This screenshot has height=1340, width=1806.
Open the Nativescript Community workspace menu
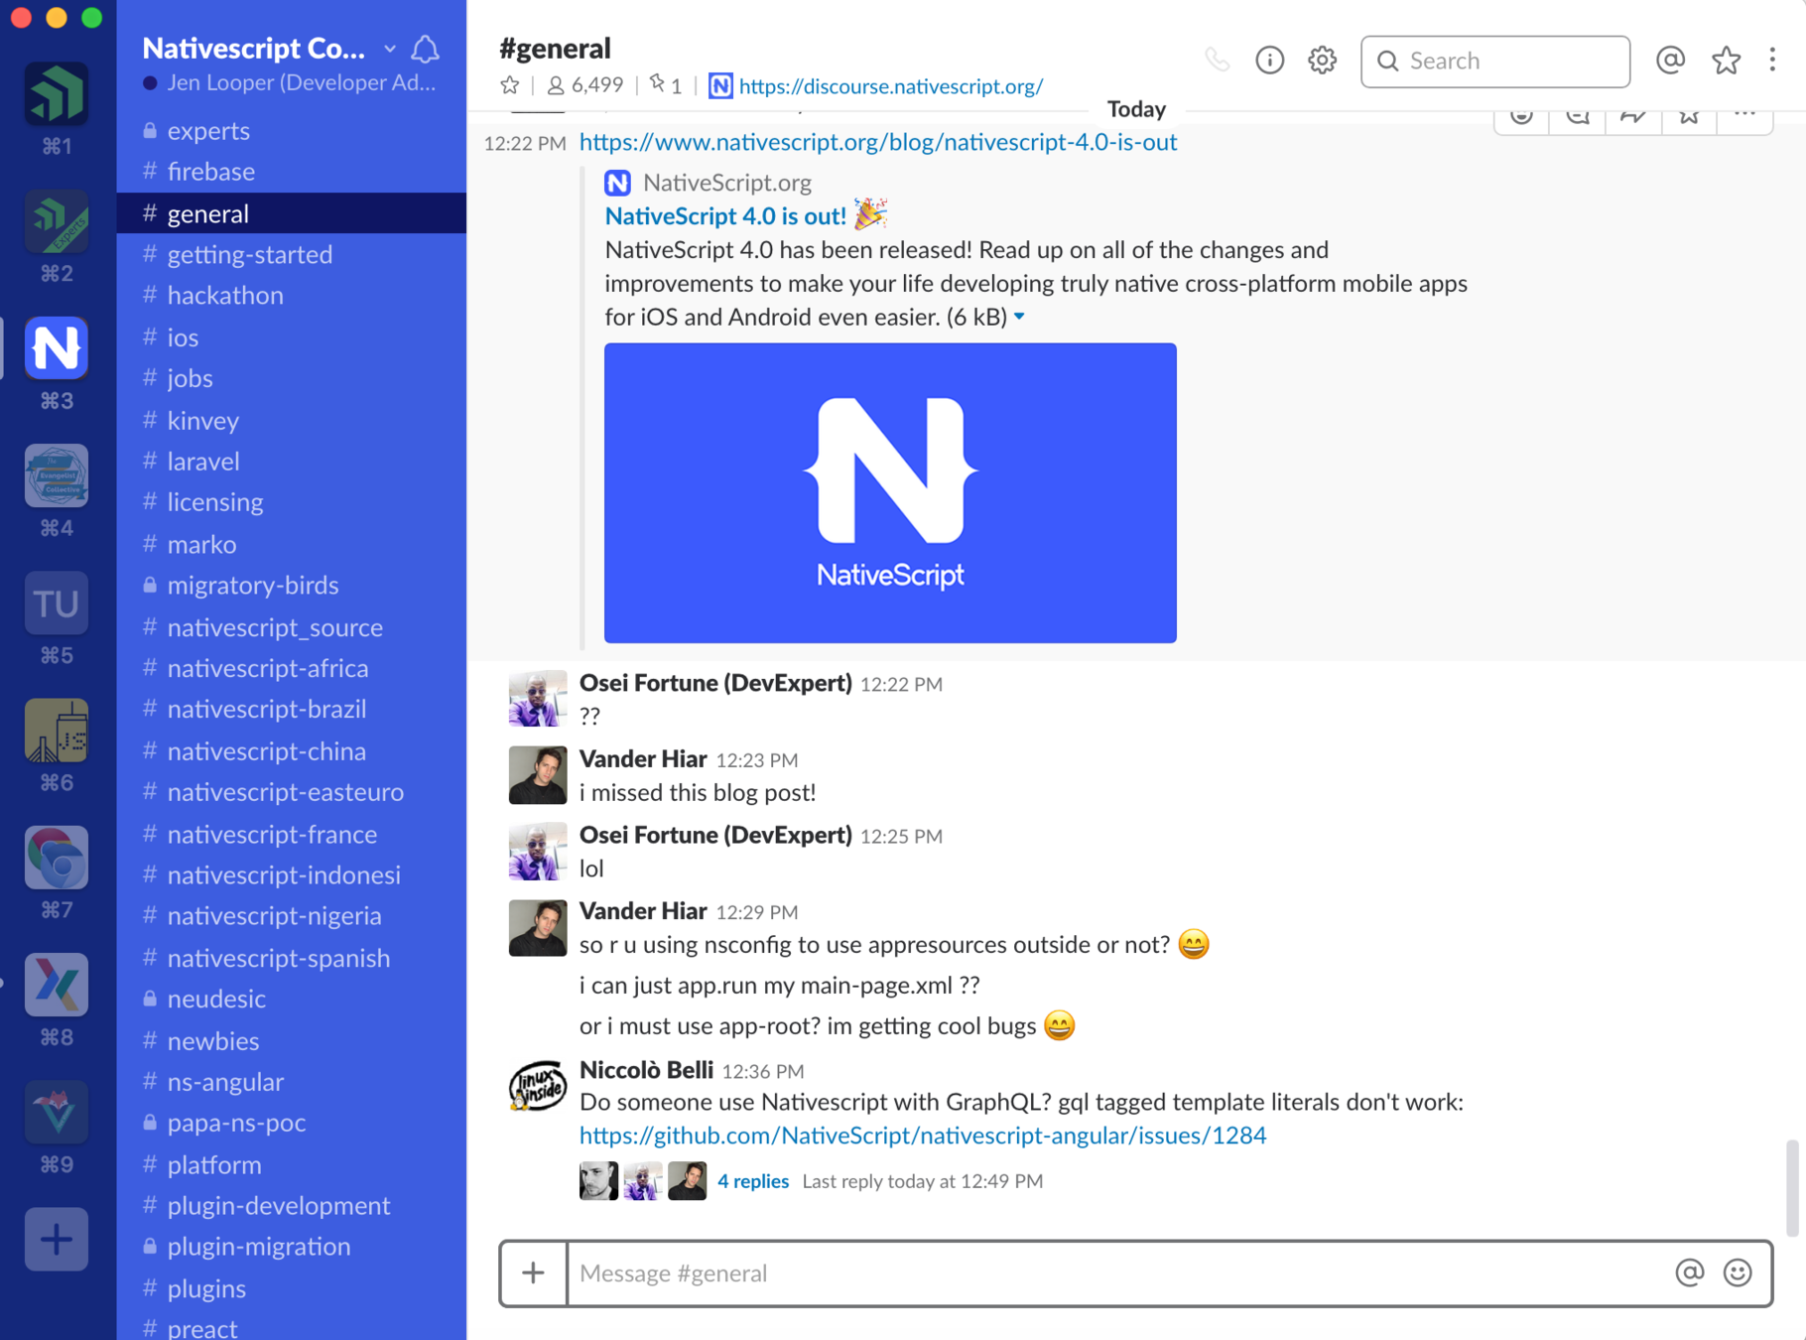tap(269, 49)
